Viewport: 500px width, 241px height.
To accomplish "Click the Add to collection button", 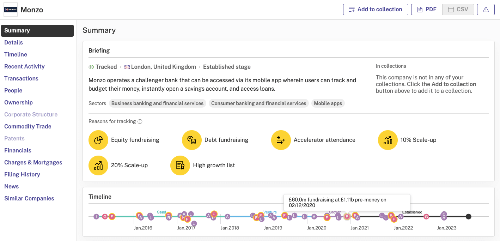I will (376, 10).
